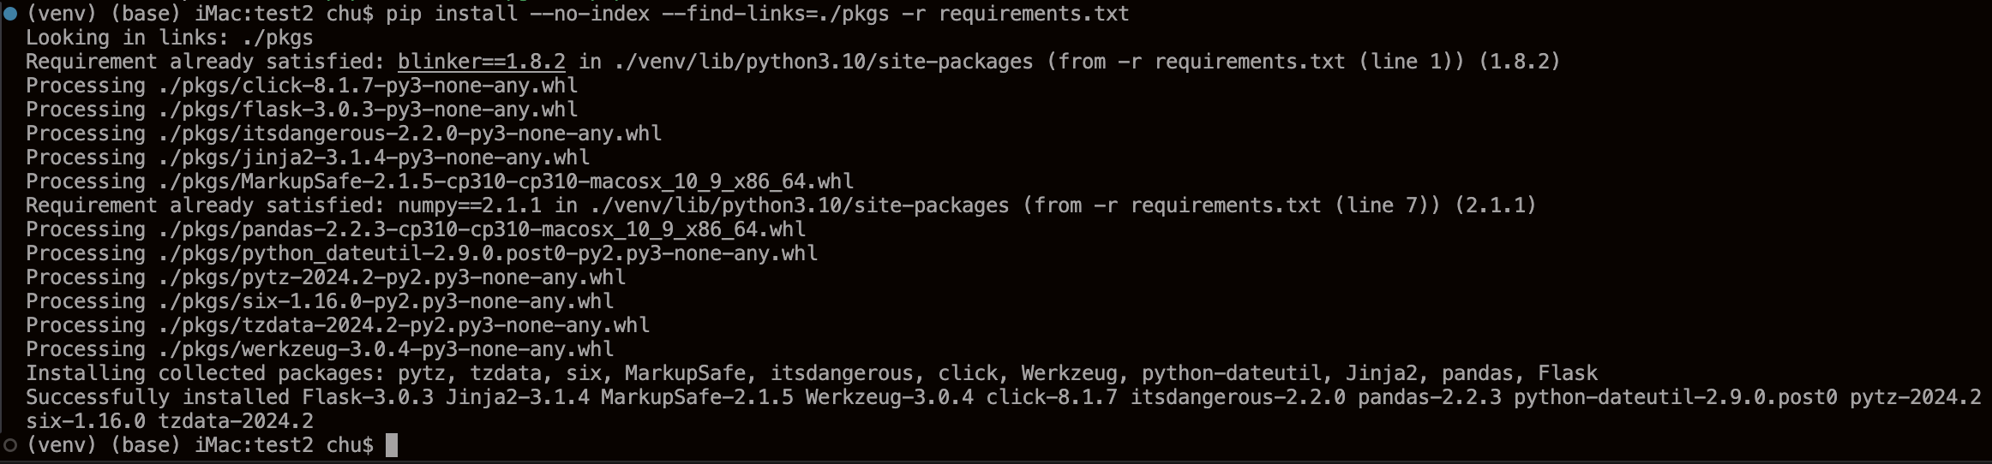Open the python_dateutil-2.9.0.post0 wheel path

pyautogui.click(x=488, y=253)
